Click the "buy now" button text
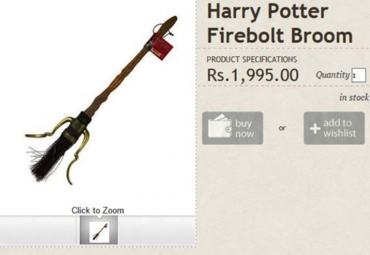The width and height of the screenshot is (370, 255). (244, 129)
